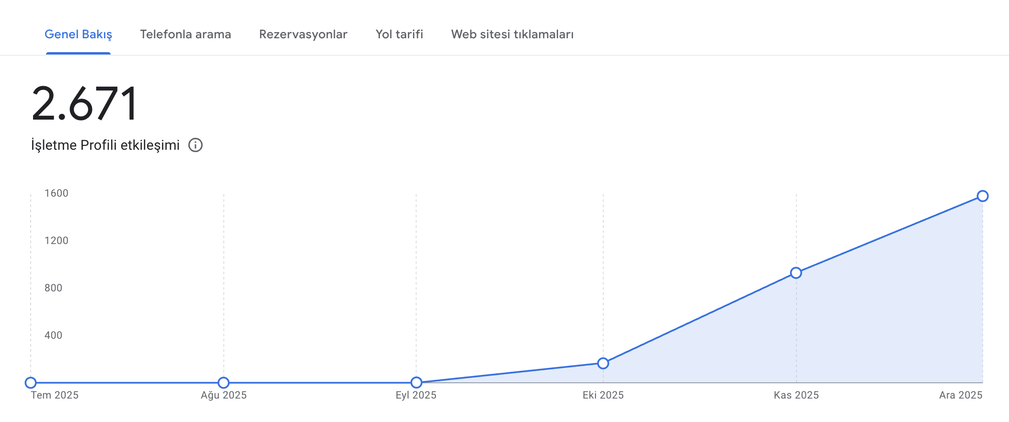Click the info icon beside İşletme Profili etkileşimi
This screenshot has height=422, width=1009.
tap(195, 145)
